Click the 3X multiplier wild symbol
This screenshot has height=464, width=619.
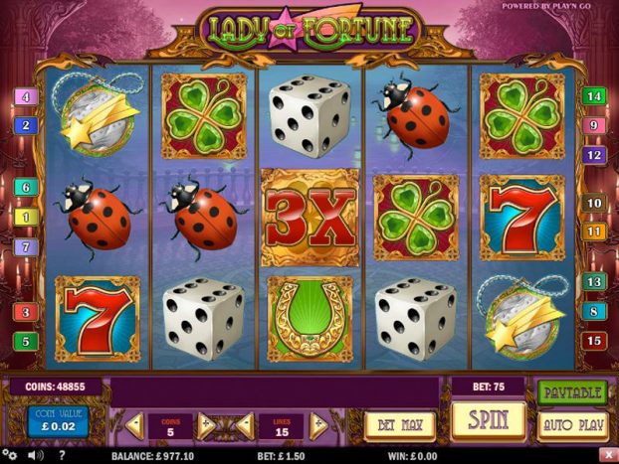[x=310, y=218]
